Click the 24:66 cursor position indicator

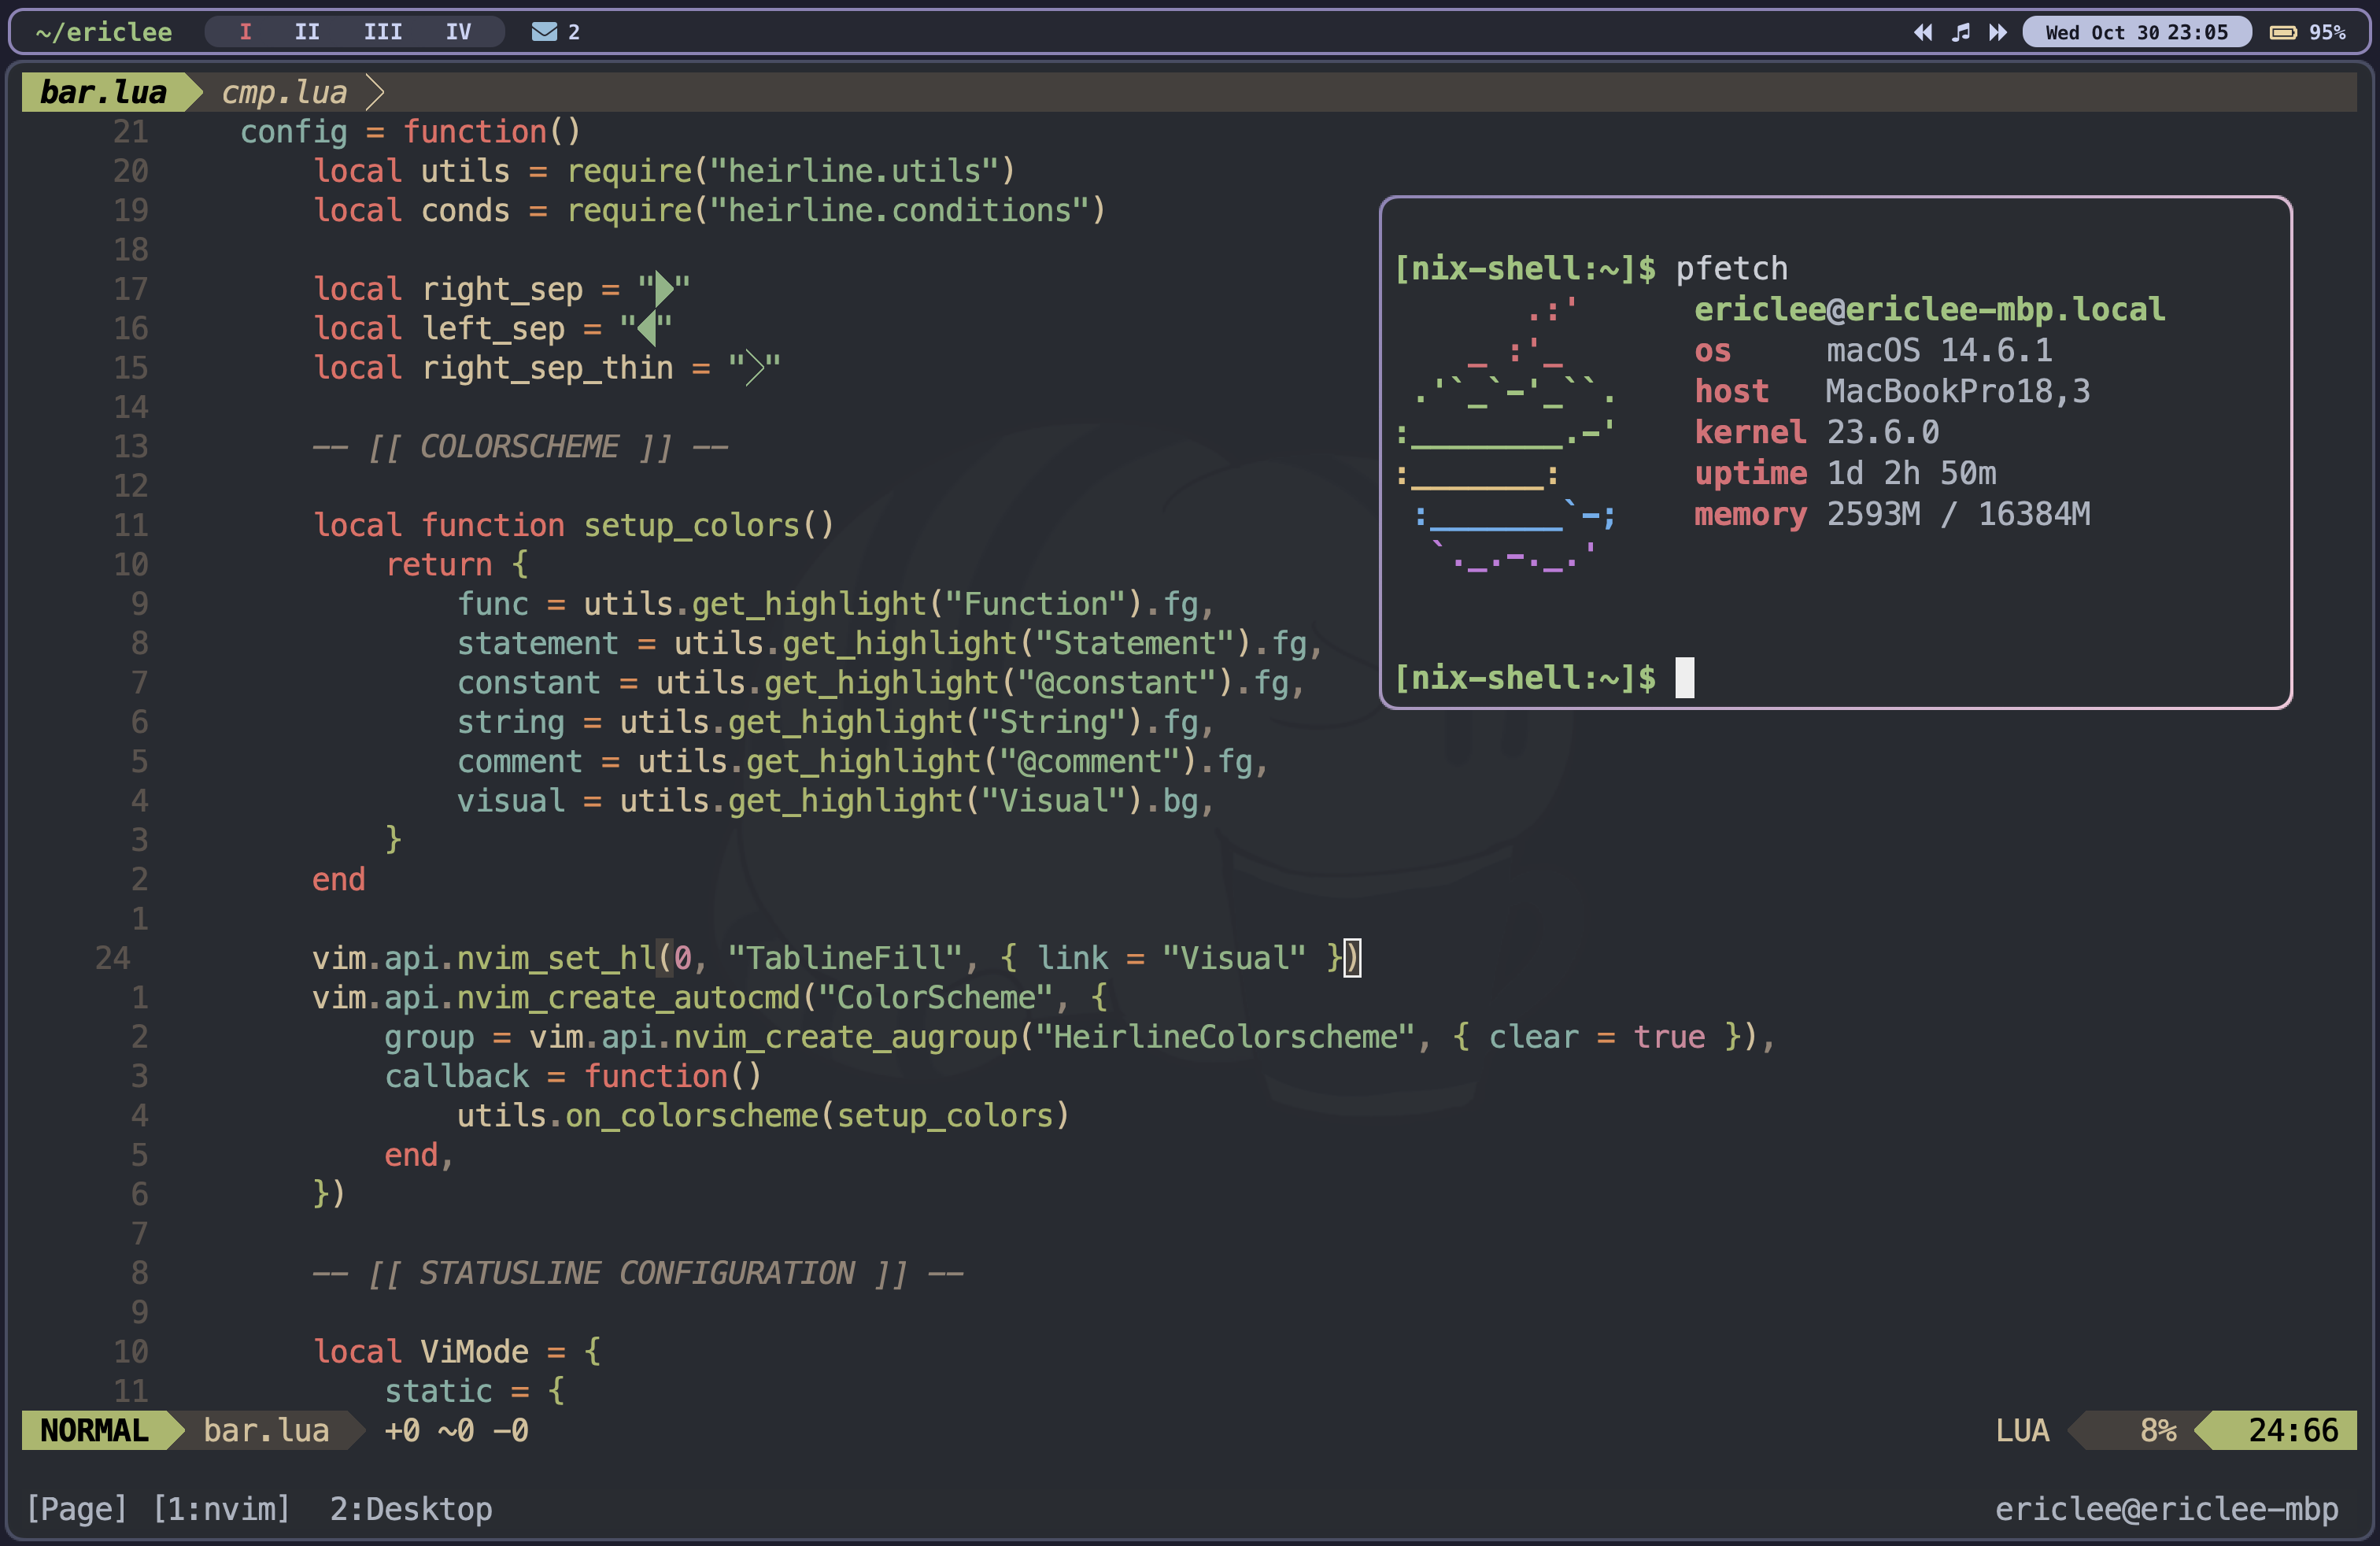coord(2293,1430)
